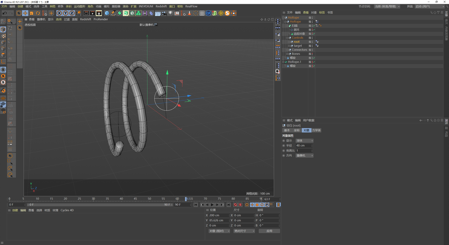
Task: Click the Record Active Objects button
Action: [x=235, y=205]
